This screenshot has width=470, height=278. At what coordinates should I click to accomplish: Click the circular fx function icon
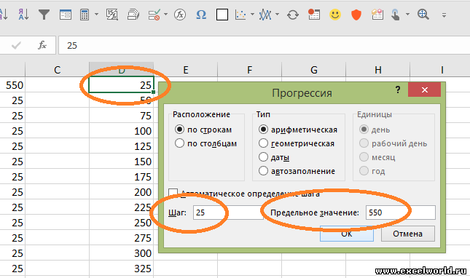click(x=180, y=15)
